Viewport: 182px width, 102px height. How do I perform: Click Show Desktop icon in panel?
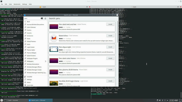pyautogui.click(x=180, y=100)
